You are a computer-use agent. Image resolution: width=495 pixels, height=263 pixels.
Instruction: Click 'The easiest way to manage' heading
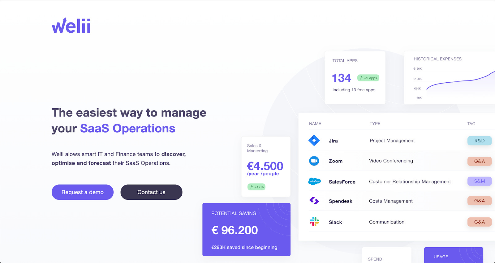pyautogui.click(x=129, y=113)
